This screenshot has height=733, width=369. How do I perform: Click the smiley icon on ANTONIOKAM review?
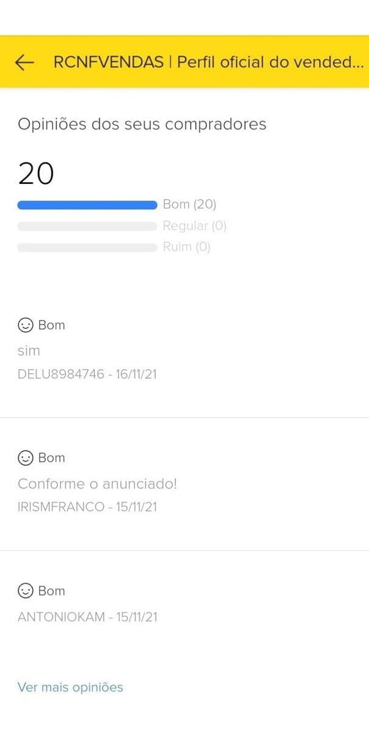(x=25, y=591)
